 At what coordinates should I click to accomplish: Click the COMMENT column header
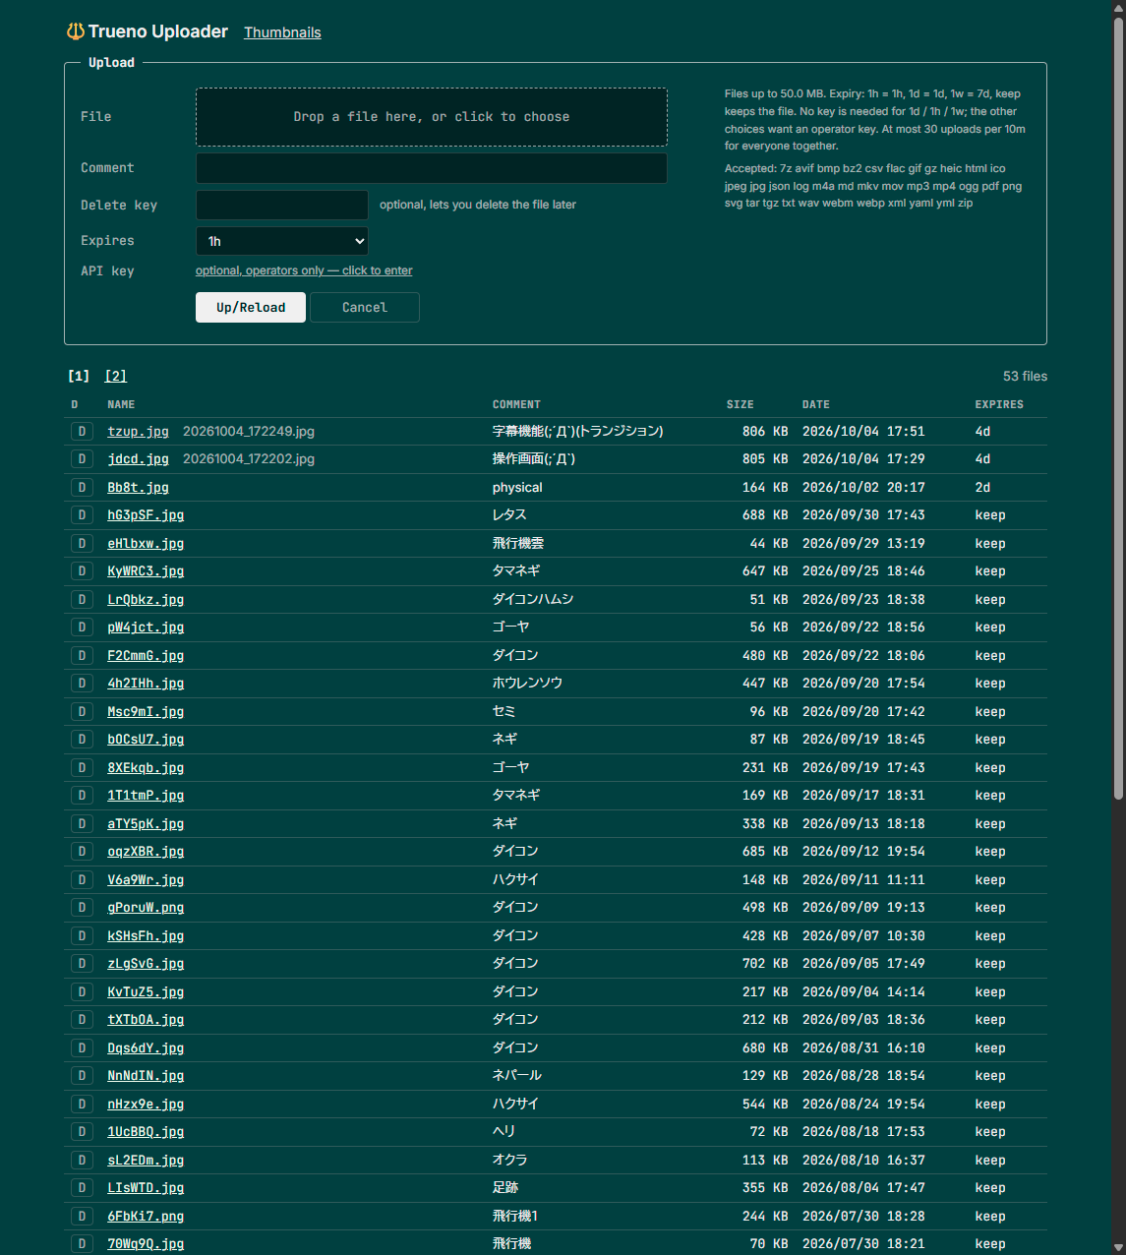(516, 404)
